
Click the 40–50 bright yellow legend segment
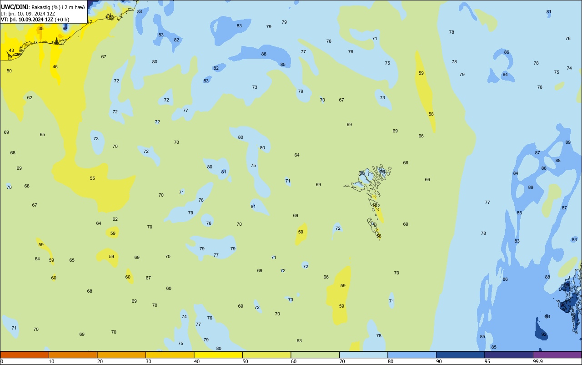click(x=218, y=355)
